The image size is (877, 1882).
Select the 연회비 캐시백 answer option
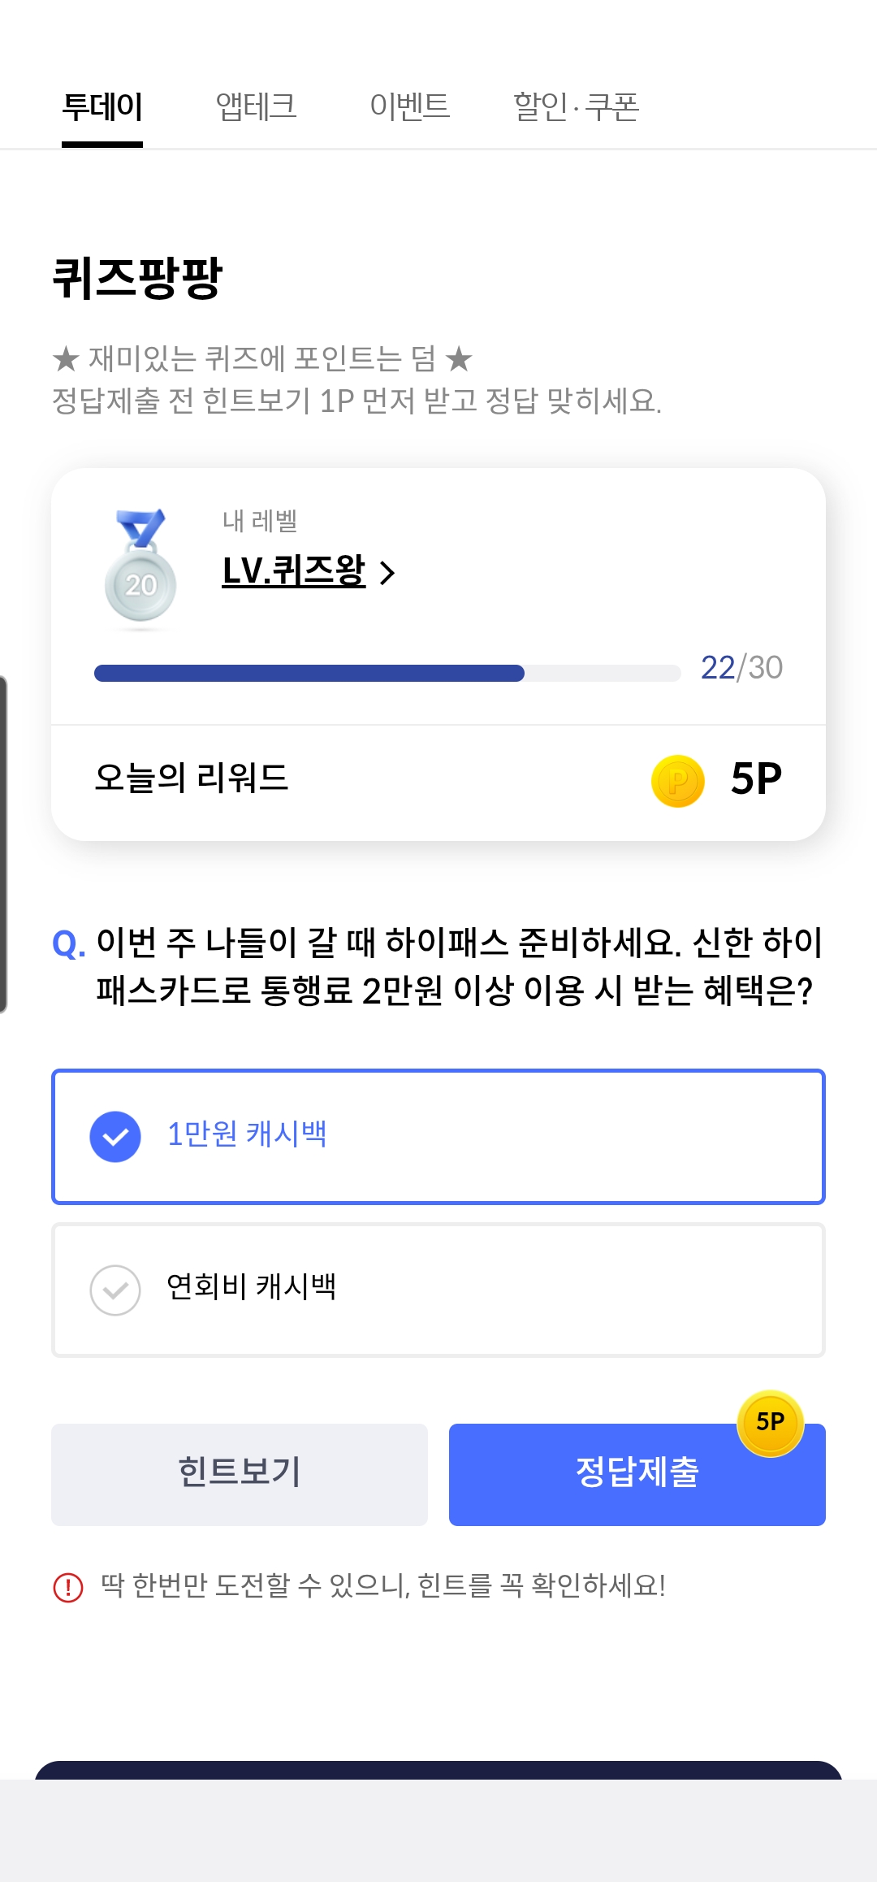tap(438, 1290)
